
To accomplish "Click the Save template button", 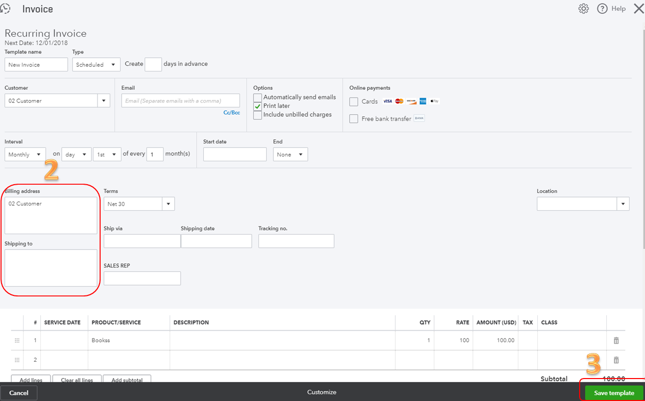I will (613, 392).
